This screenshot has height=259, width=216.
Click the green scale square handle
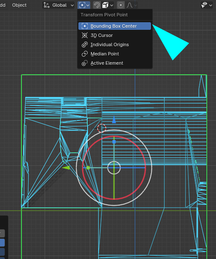(x=88, y=168)
